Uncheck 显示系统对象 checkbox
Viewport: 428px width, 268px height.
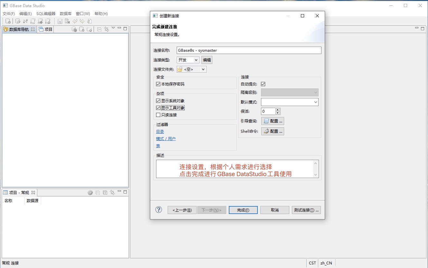click(x=158, y=101)
